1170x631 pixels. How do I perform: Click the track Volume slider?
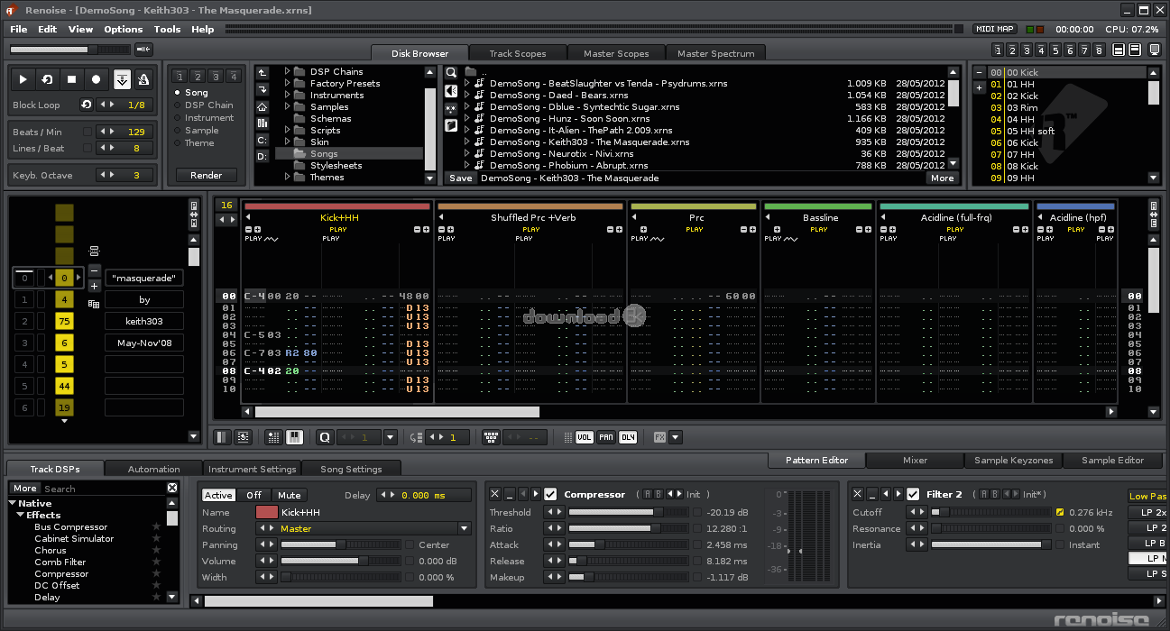[325, 562]
